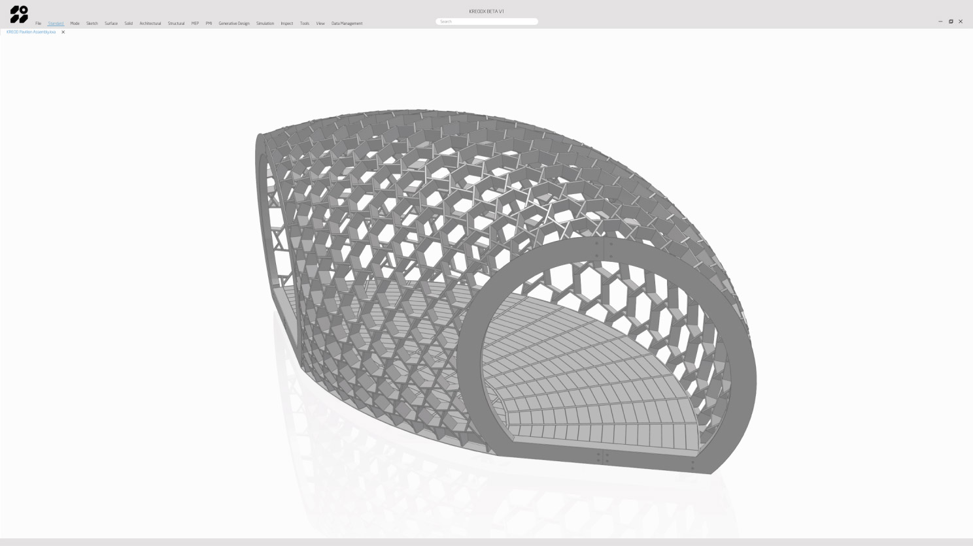This screenshot has width=973, height=546.
Task: Open the File menu
Action: coord(38,24)
